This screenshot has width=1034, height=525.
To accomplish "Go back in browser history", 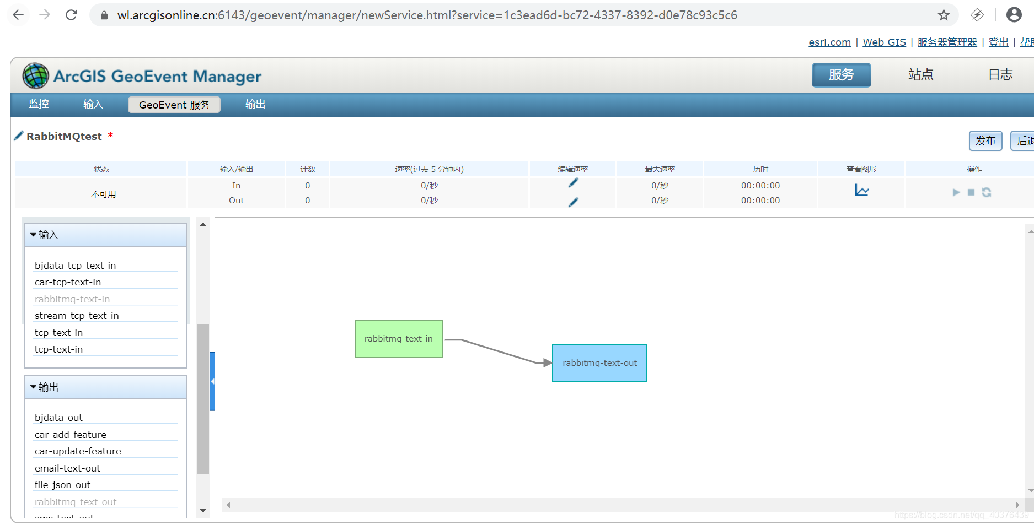I will point(18,15).
